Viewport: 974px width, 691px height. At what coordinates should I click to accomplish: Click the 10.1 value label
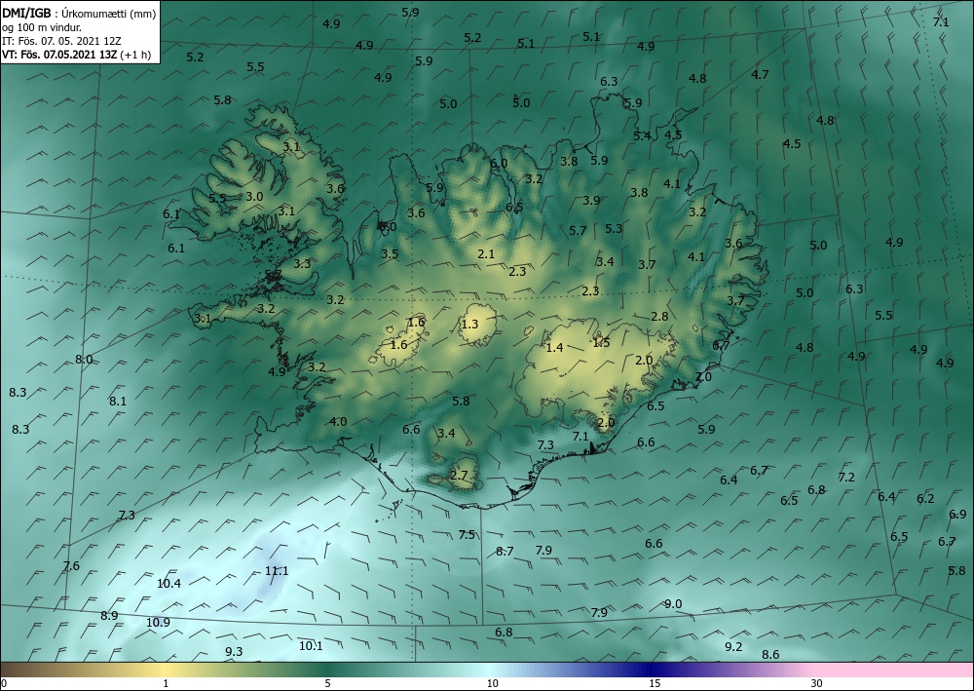click(311, 645)
